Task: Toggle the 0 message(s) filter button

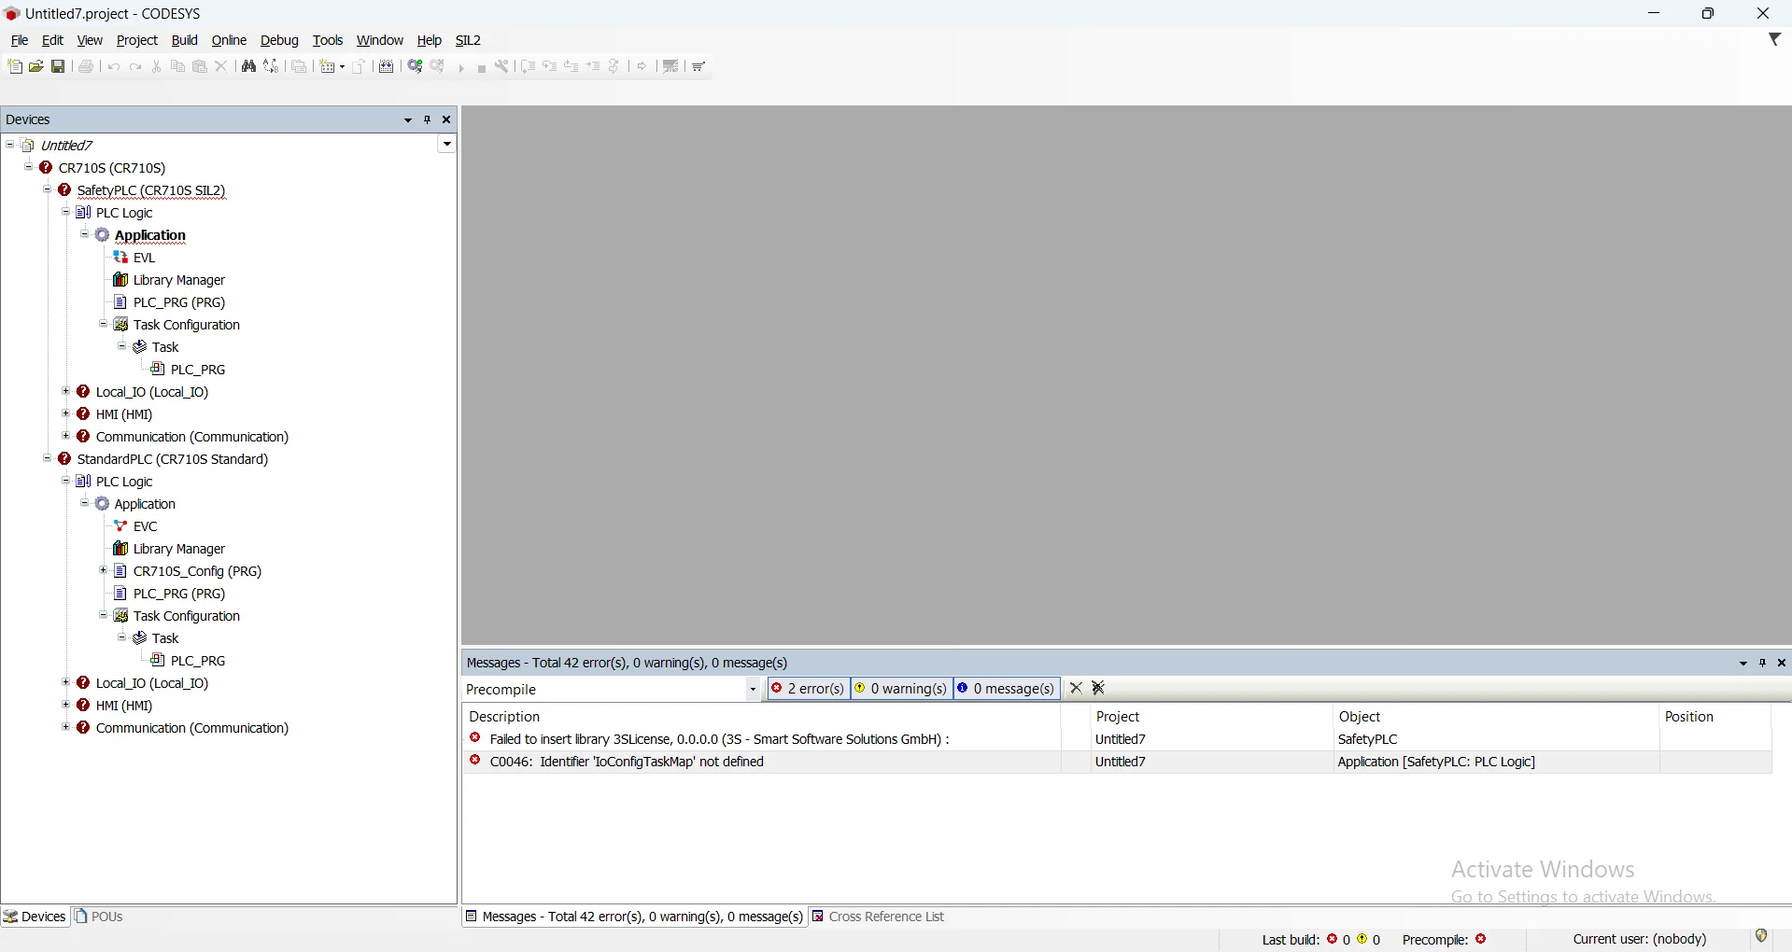Action: [1007, 689]
